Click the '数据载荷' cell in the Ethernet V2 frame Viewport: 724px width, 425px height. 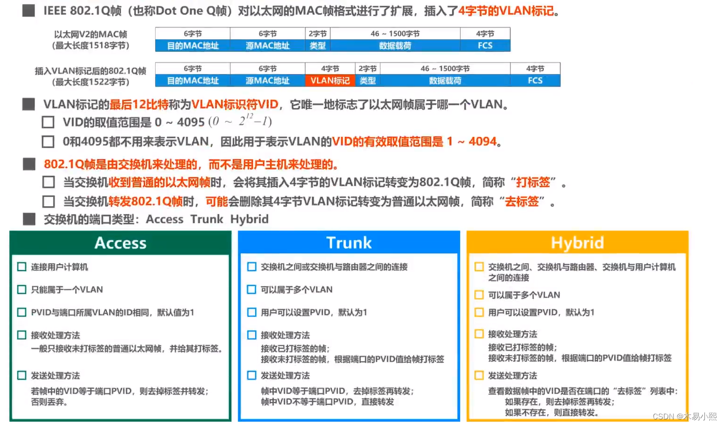pyautogui.click(x=395, y=45)
